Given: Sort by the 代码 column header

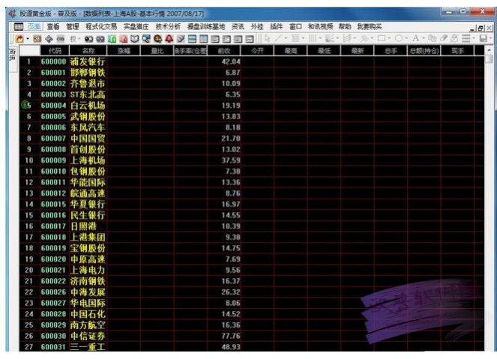Looking at the screenshot, I should point(55,51).
